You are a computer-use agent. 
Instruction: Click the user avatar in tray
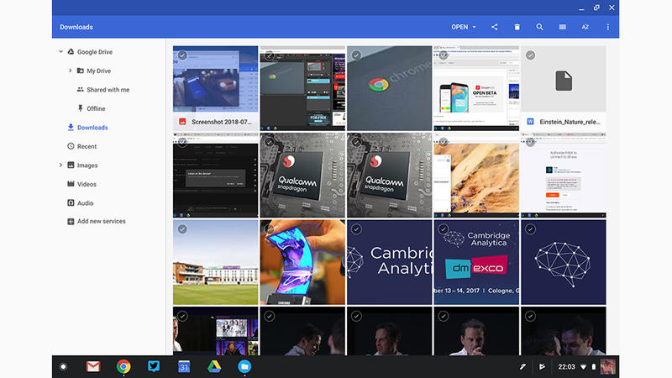tap(607, 366)
